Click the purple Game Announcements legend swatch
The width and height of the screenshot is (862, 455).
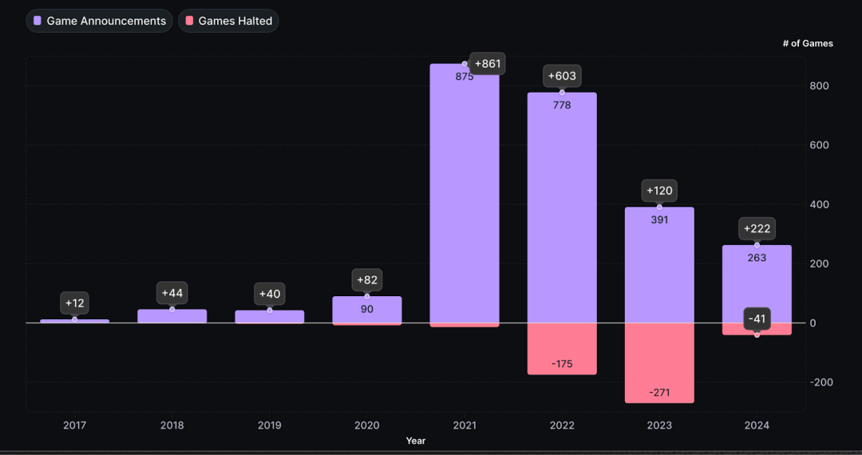point(37,21)
